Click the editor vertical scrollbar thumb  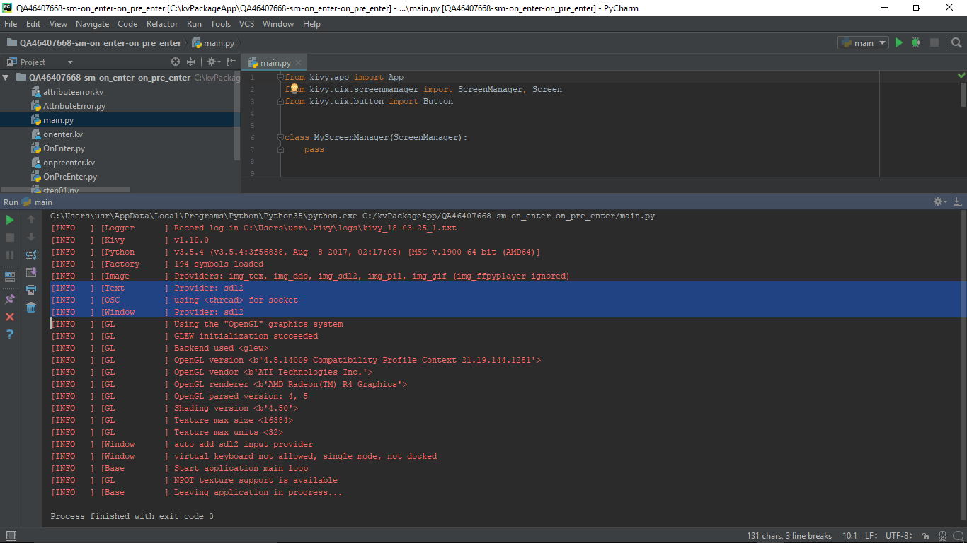(963, 94)
